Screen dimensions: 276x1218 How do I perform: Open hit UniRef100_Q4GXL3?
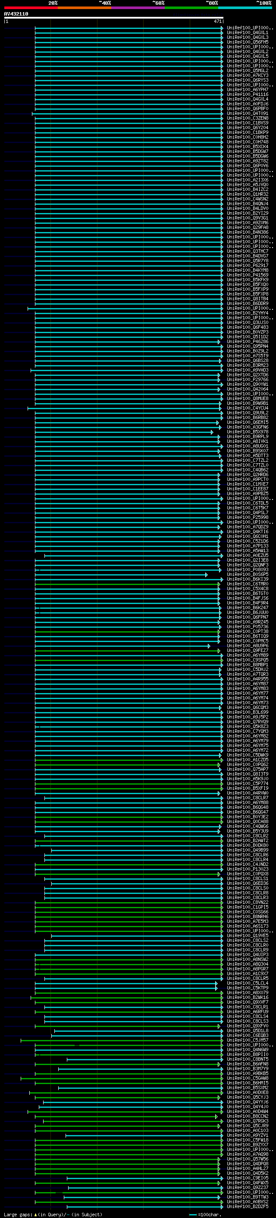(x=248, y=37)
